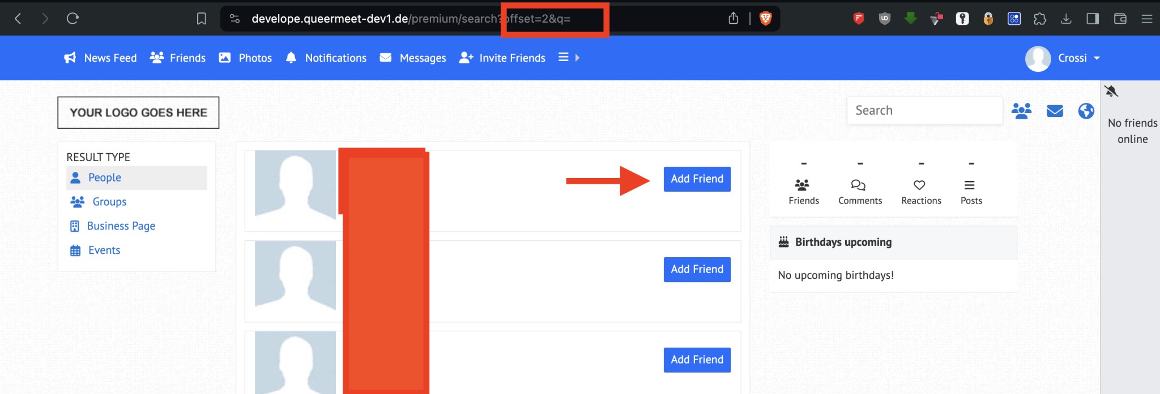Click the Search input field
1160x394 pixels.
click(924, 111)
